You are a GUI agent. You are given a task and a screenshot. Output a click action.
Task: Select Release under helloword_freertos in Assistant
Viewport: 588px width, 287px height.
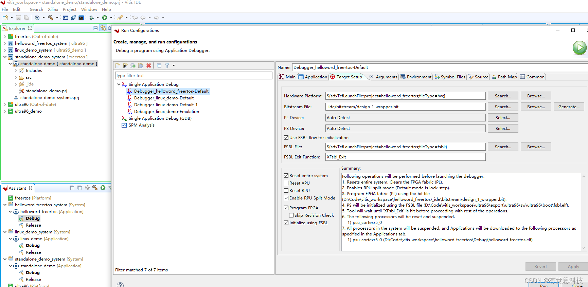(x=33, y=225)
